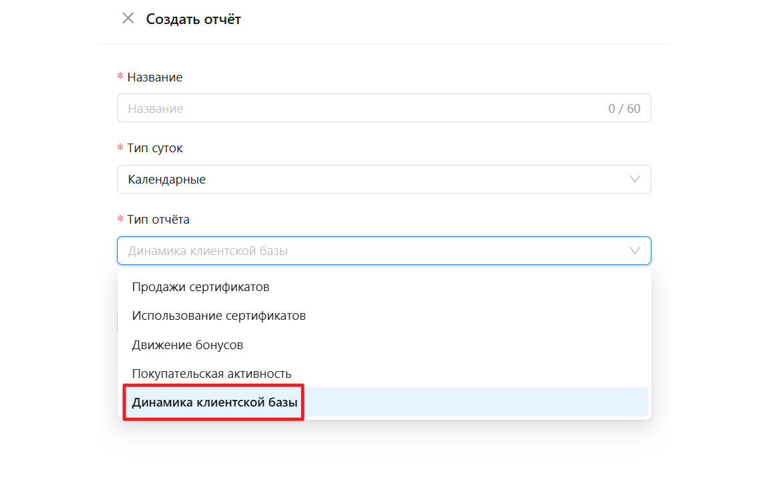The image size is (761, 480).
Task: Close the Создать отчёт dialog
Action: tap(128, 19)
